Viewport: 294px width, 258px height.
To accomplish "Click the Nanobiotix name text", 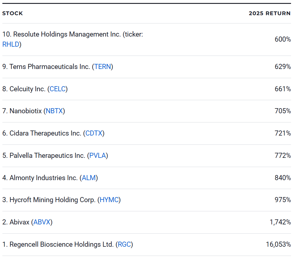I will click(x=26, y=111).
